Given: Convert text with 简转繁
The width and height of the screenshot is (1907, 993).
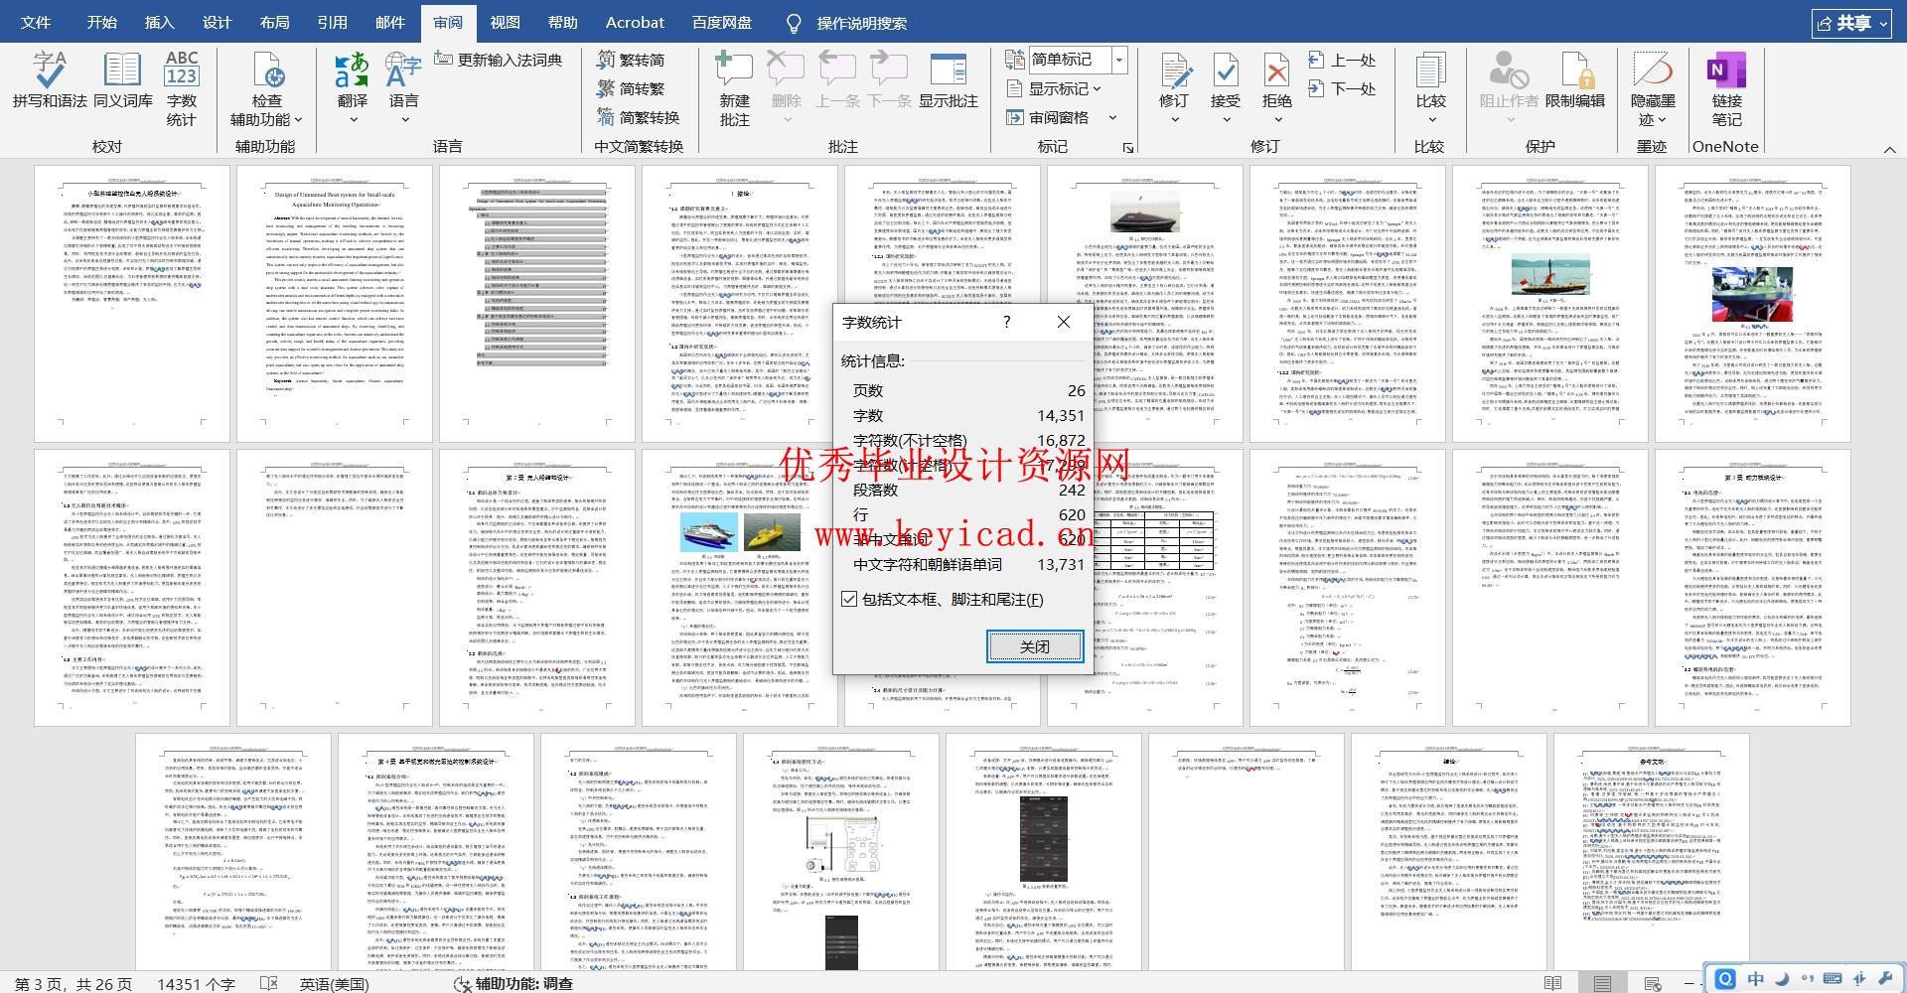Looking at the screenshot, I should 632,88.
